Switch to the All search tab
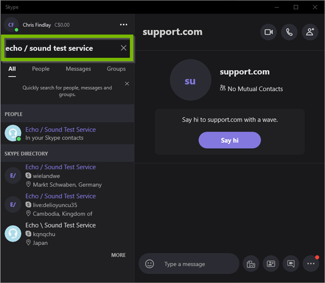Image resolution: width=325 pixels, height=283 pixels. (x=12, y=69)
